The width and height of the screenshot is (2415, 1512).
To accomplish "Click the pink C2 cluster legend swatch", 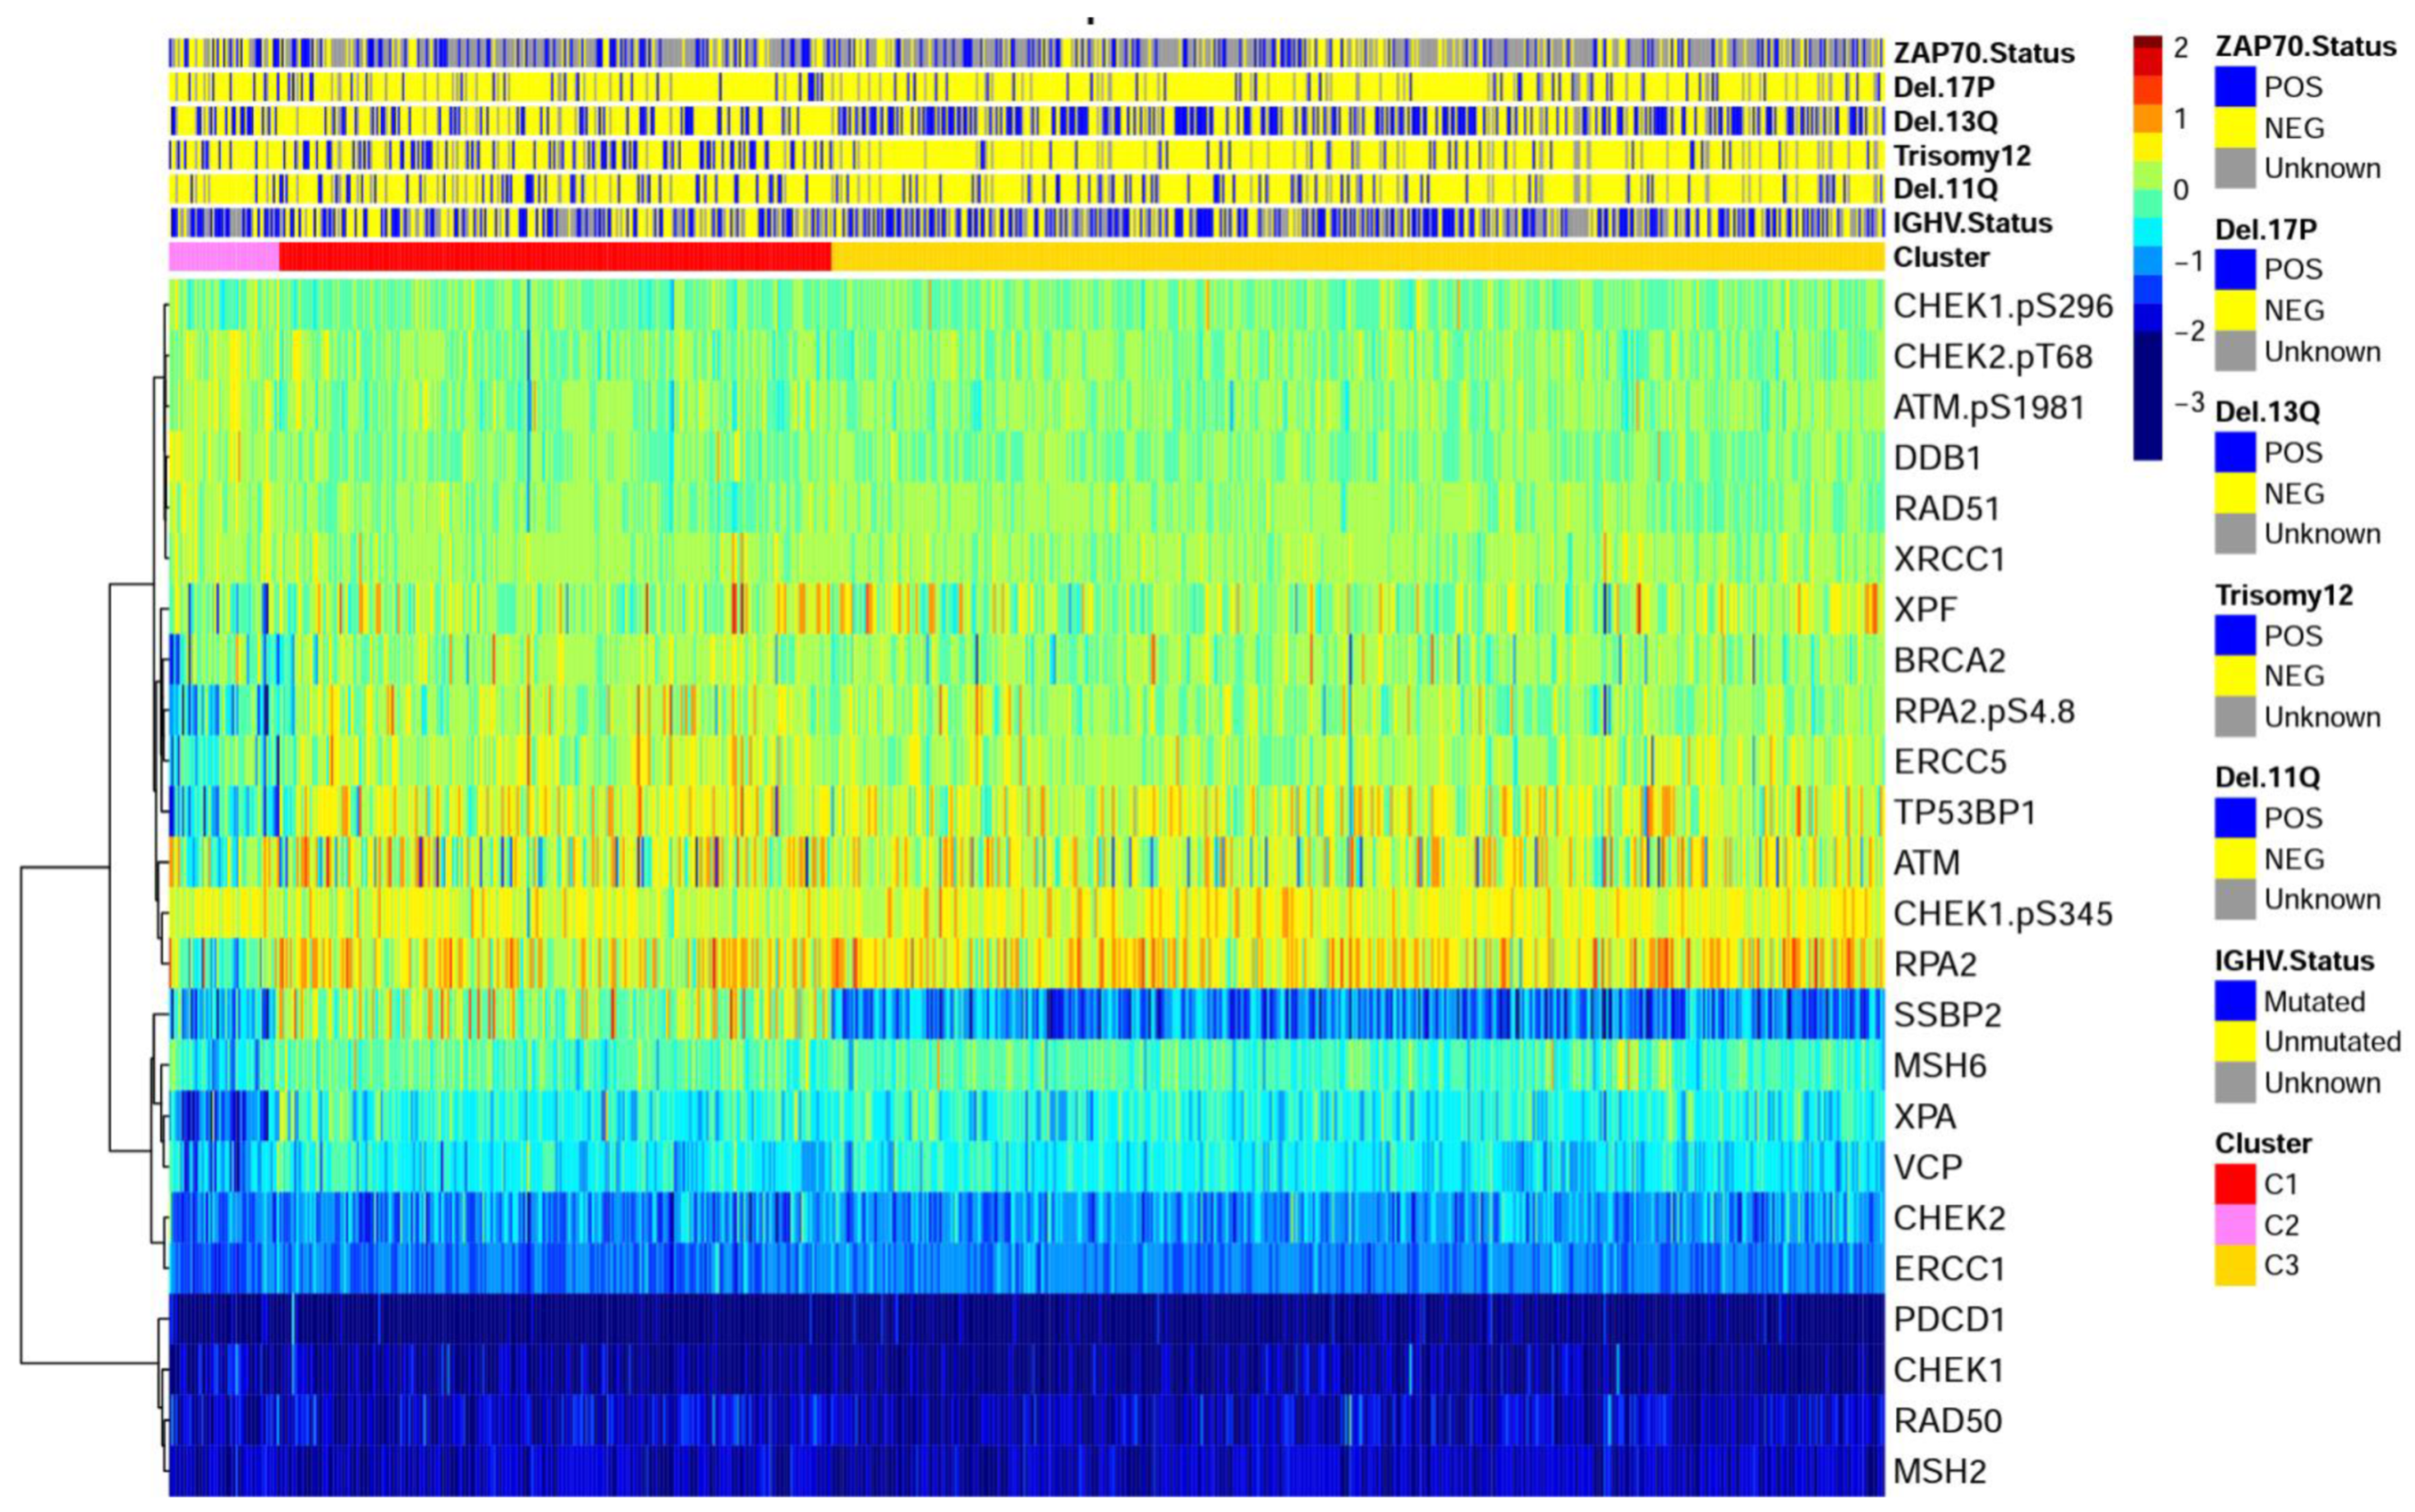I will pyautogui.click(x=2235, y=1224).
